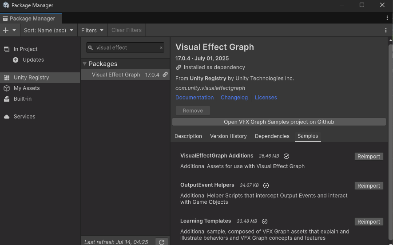Collapse the Packages group triangle
The height and width of the screenshot is (245, 393).
[85, 64]
